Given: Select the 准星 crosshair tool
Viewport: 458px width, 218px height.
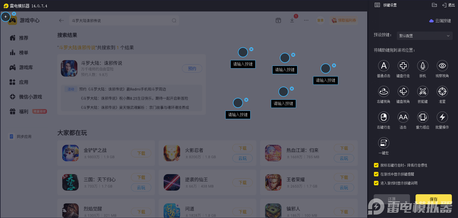Looking at the screenshot, I should pos(442,91).
